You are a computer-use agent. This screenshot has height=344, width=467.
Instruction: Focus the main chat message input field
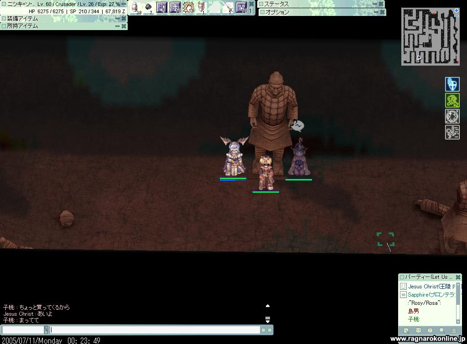tap(154, 330)
